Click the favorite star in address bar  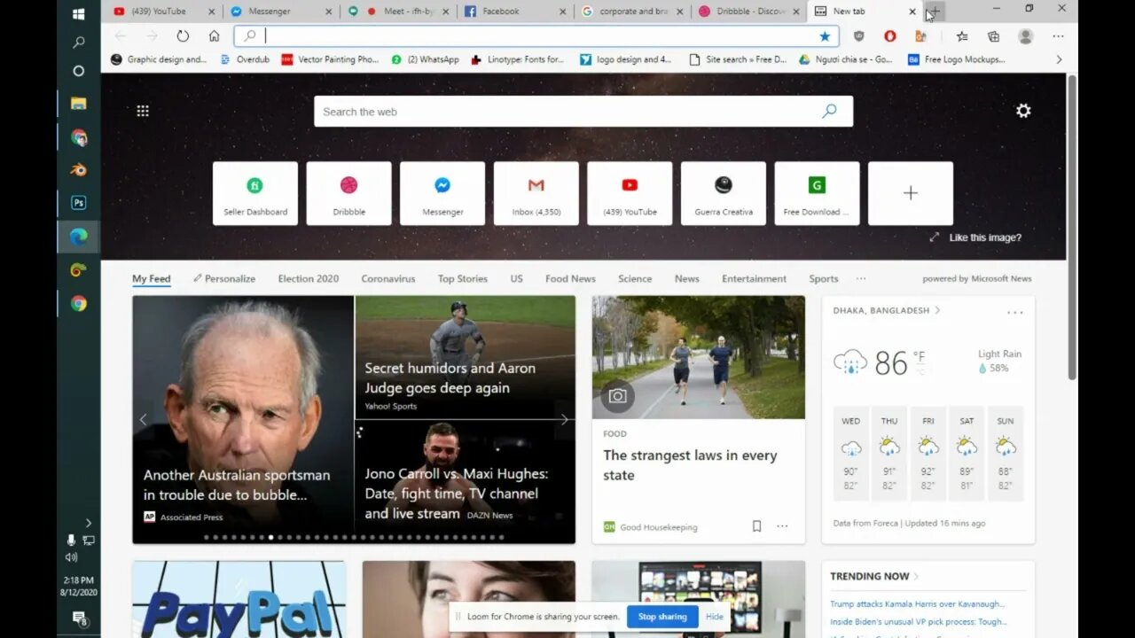coord(825,36)
